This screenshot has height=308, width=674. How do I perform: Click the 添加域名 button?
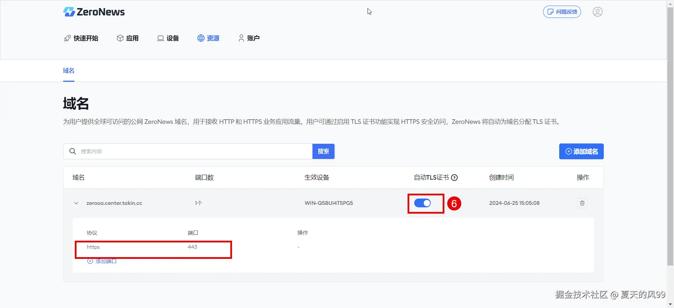coord(581,152)
